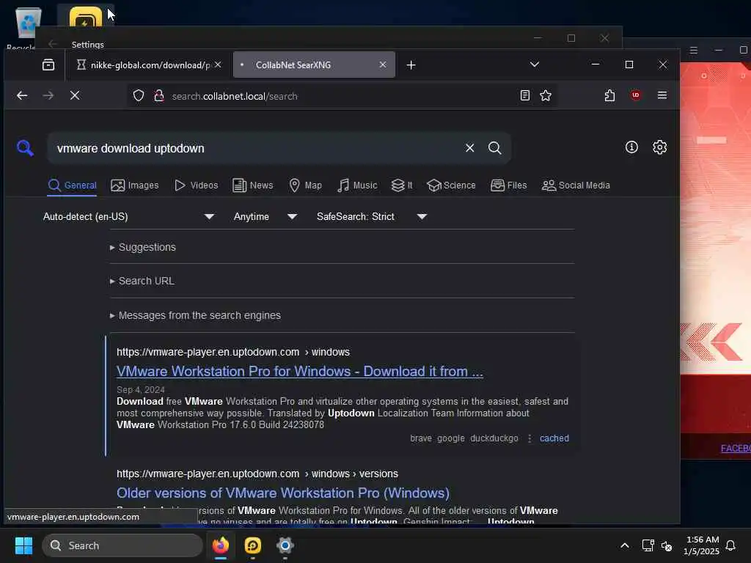The width and height of the screenshot is (751, 563).
Task: Close the nikke-global.com tab
Action: coord(218,65)
